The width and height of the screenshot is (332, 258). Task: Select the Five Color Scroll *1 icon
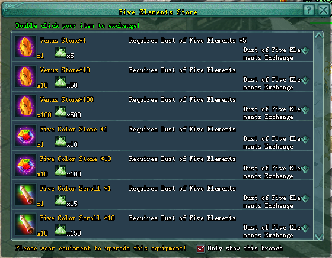(25, 195)
